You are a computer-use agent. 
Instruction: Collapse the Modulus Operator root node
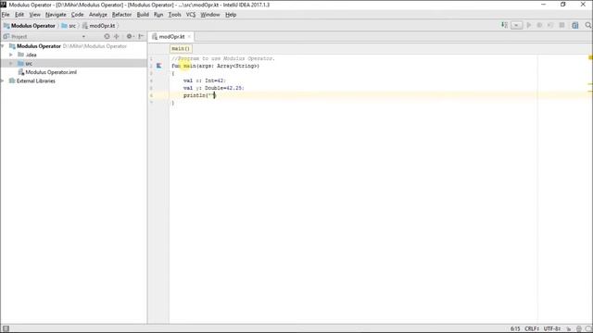(3, 46)
